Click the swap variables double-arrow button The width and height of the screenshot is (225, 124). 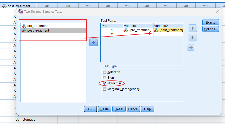coord(191,48)
